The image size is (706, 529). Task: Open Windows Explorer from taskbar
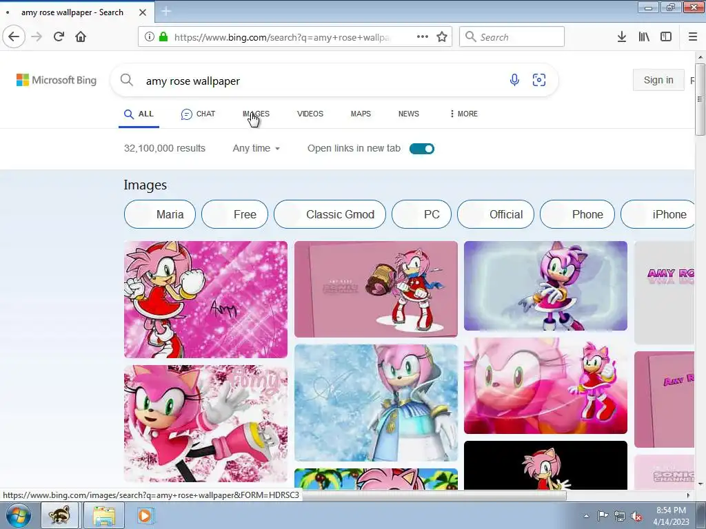(x=104, y=515)
